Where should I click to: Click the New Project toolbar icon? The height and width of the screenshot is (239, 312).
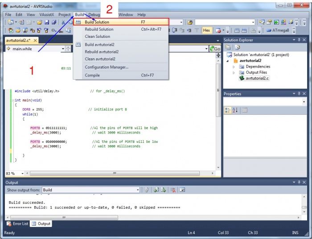click(x=11, y=22)
